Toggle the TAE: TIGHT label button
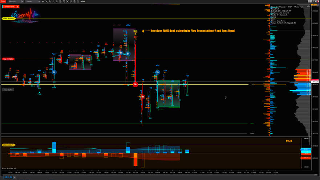Image resolution: width=320 pixels, height=180 pixels. [x=8, y=89]
